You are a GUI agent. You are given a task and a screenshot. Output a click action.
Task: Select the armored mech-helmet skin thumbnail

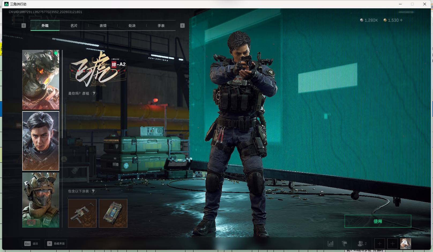pos(41,80)
